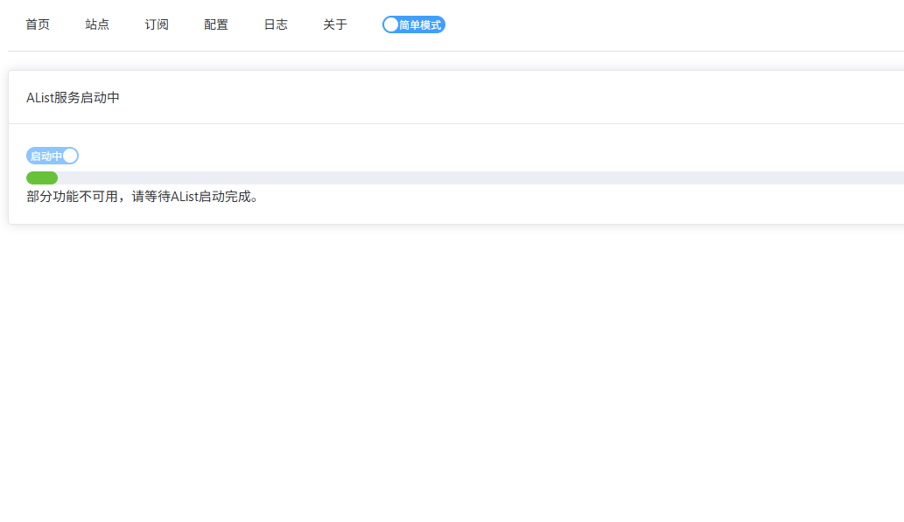Open the 关于 page
The height and width of the screenshot is (522, 904).
tap(335, 24)
